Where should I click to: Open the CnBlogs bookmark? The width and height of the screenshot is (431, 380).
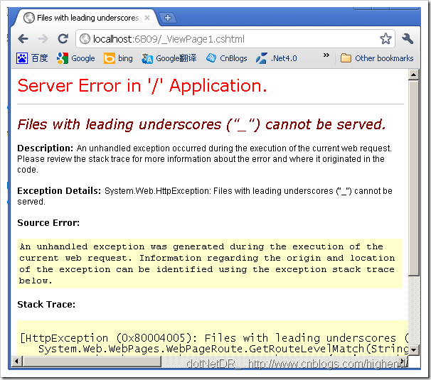click(x=226, y=58)
